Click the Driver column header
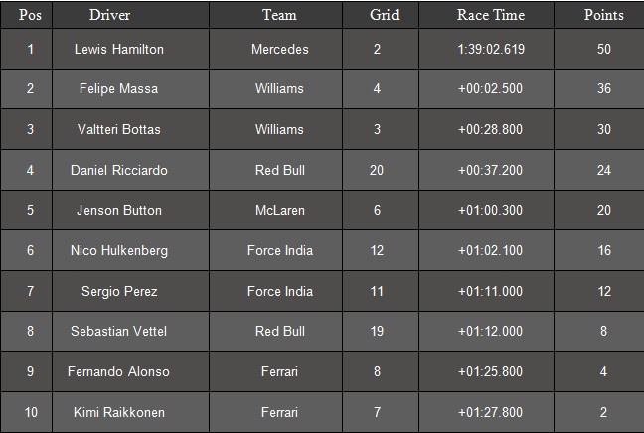Image resolution: width=644 pixels, height=433 pixels. pos(109,15)
